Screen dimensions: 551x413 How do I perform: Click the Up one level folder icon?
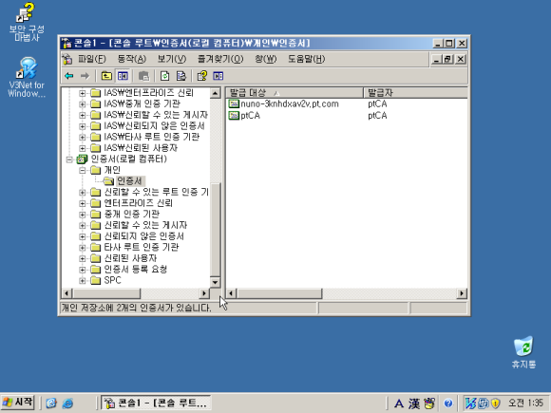tap(106, 76)
